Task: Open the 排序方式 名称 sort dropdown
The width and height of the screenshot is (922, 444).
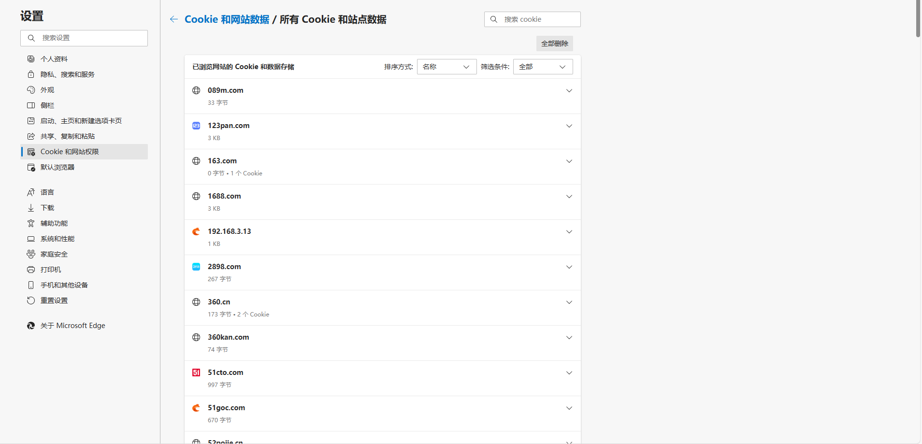Action: (447, 67)
